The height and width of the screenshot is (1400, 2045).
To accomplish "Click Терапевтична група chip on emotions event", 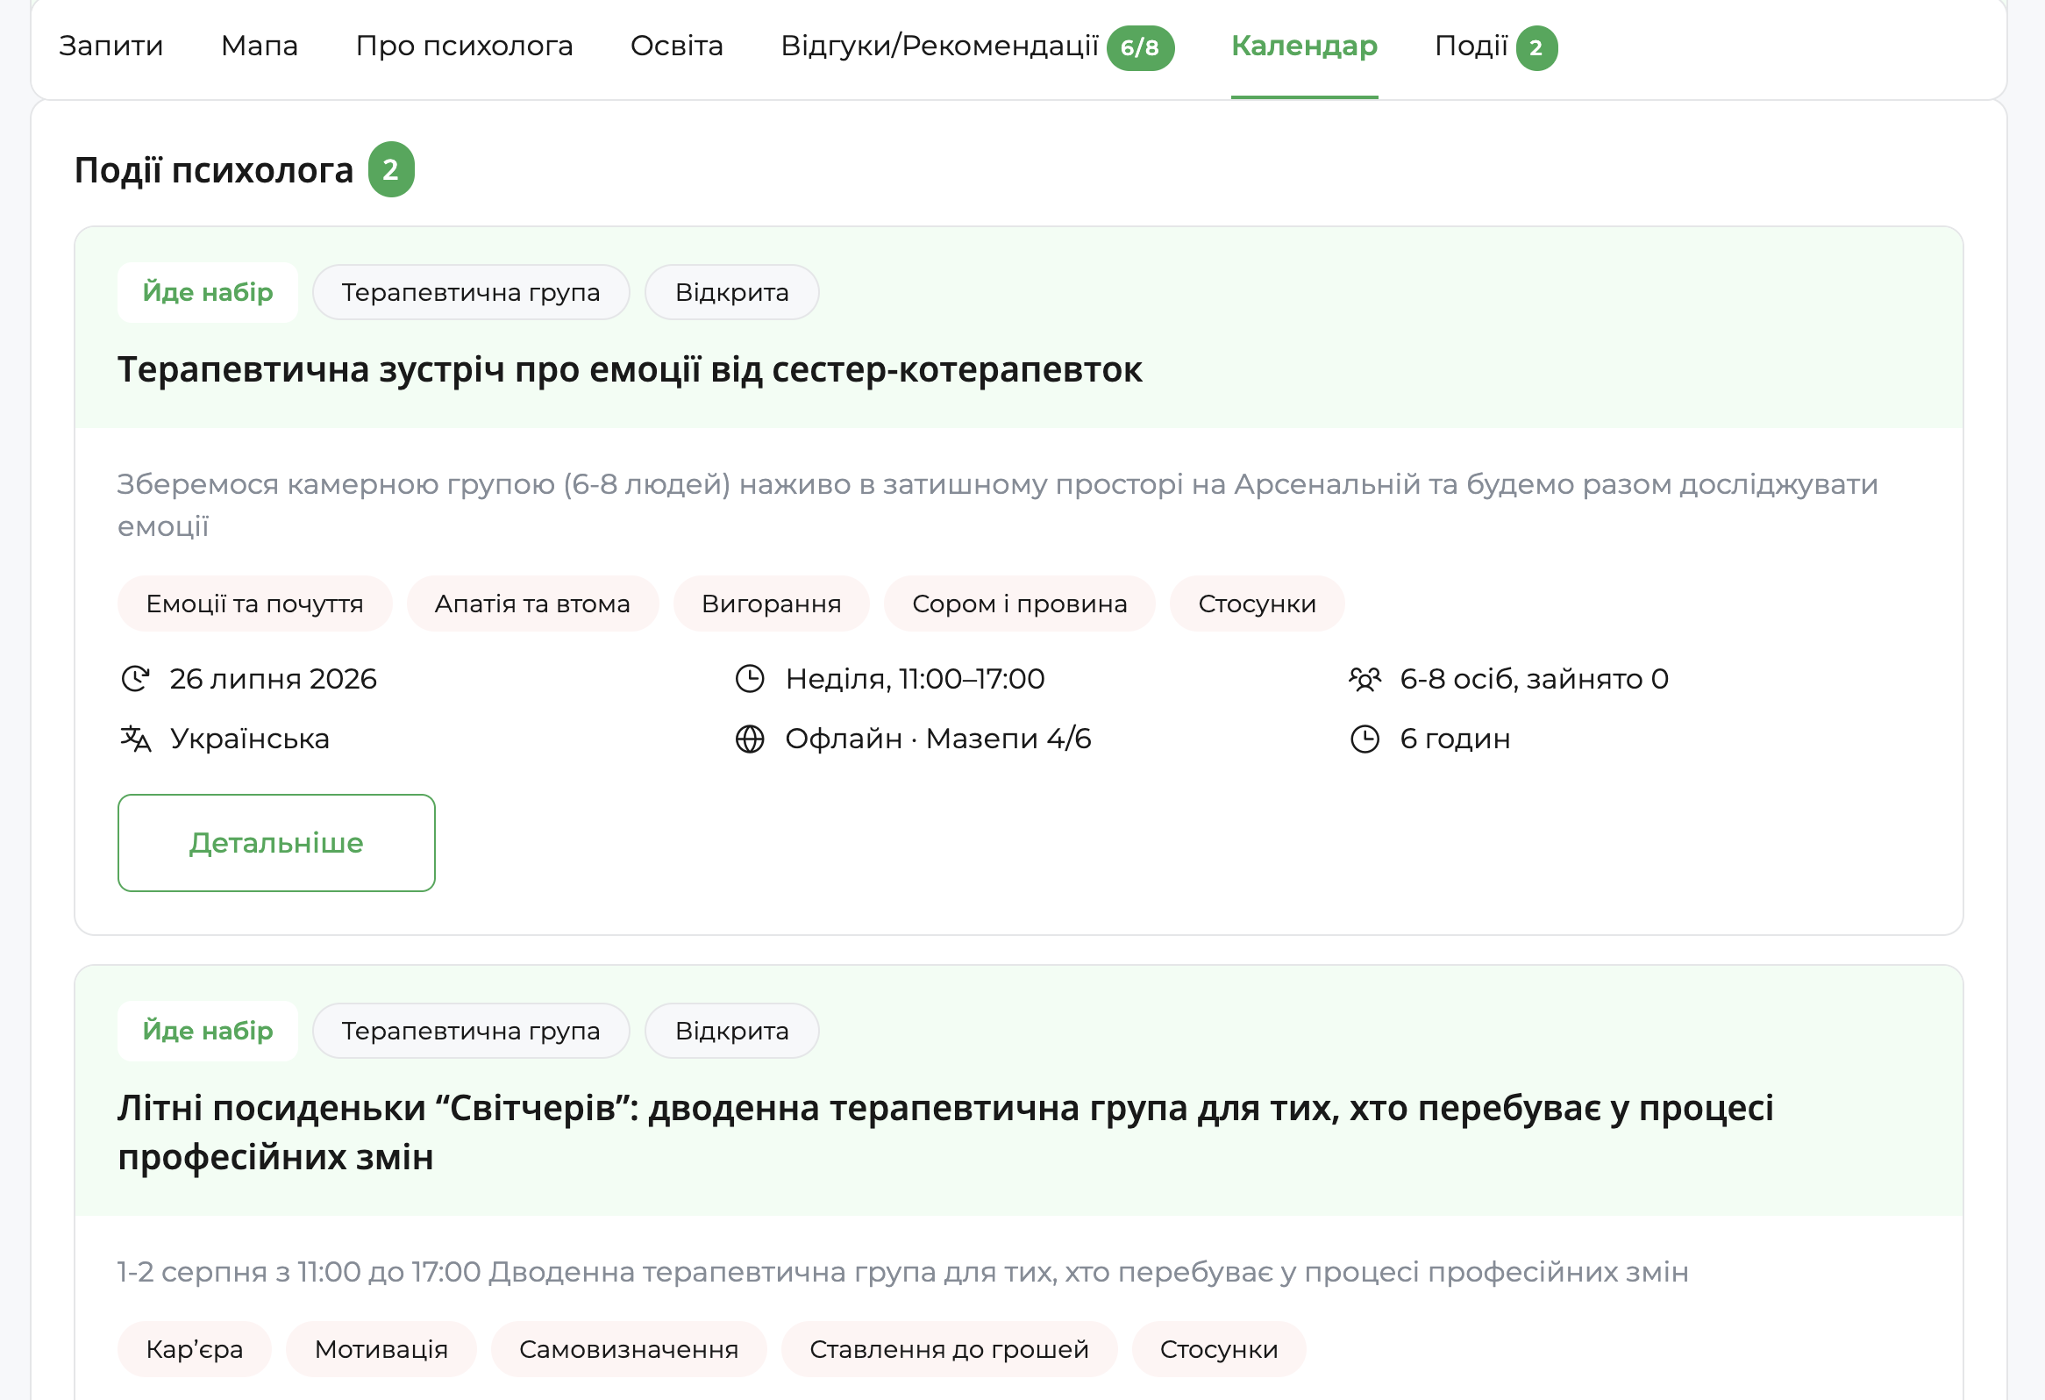I will click(471, 292).
